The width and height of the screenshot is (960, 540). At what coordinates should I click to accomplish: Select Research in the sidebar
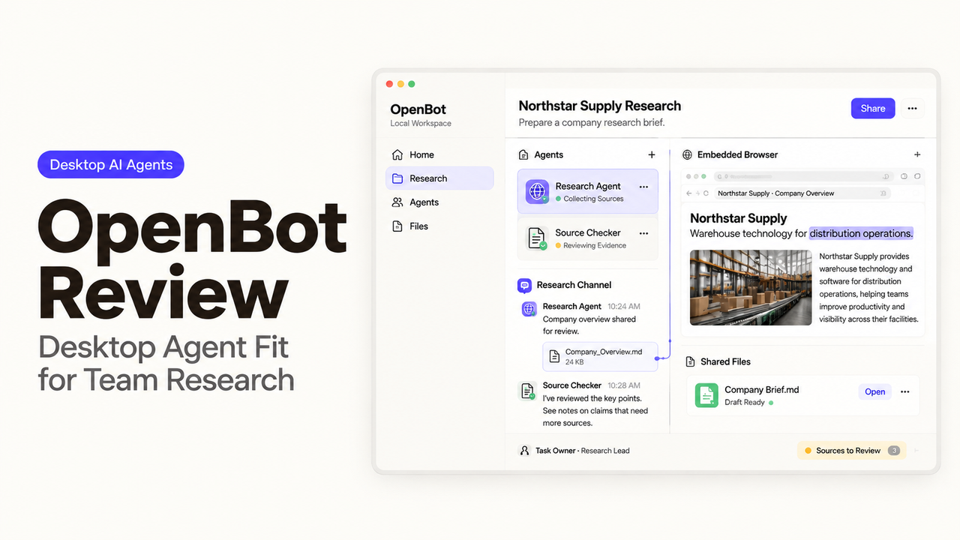439,178
